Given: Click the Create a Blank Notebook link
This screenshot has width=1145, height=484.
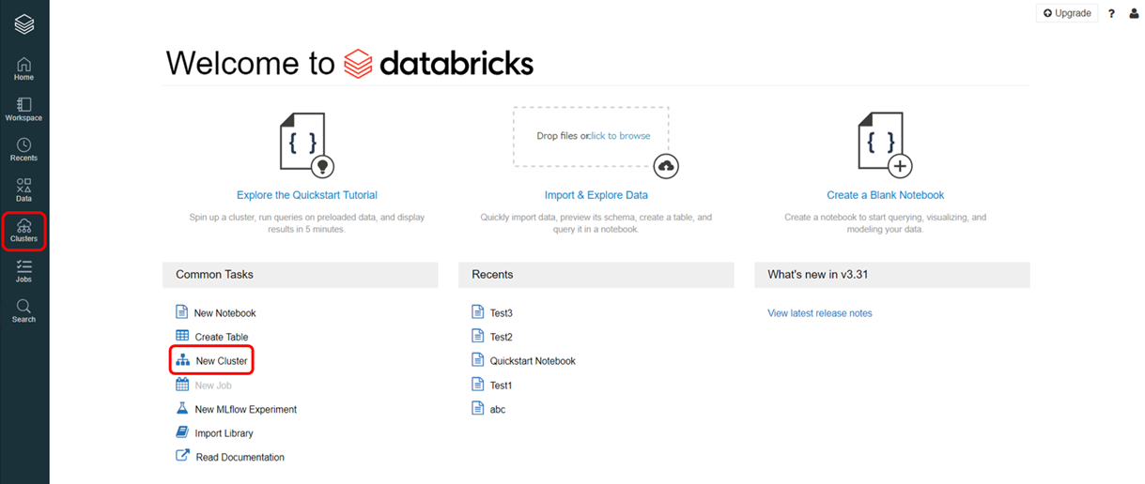Looking at the screenshot, I should coord(885,195).
